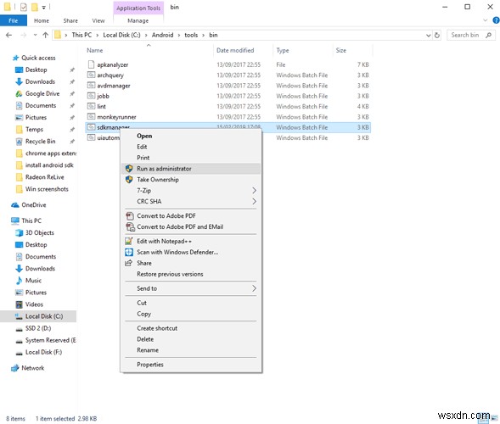Refresh the bin folder view
This screenshot has height=424, width=500.
tap(437, 36)
